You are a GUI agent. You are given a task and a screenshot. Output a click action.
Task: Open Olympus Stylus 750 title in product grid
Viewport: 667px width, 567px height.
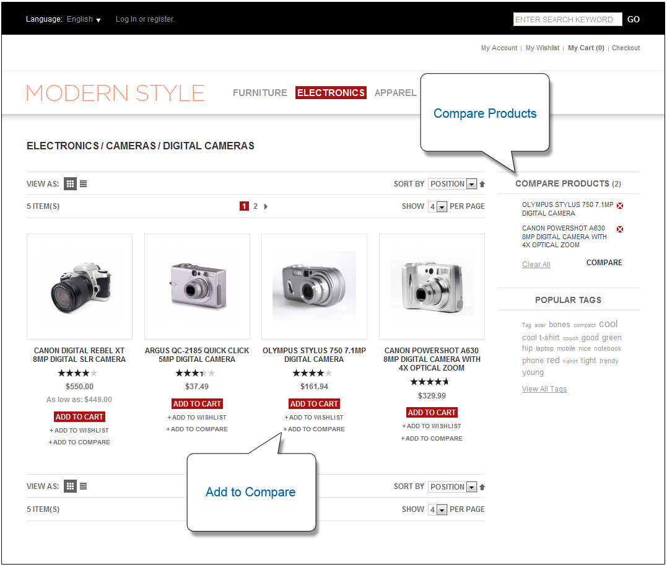(x=315, y=355)
